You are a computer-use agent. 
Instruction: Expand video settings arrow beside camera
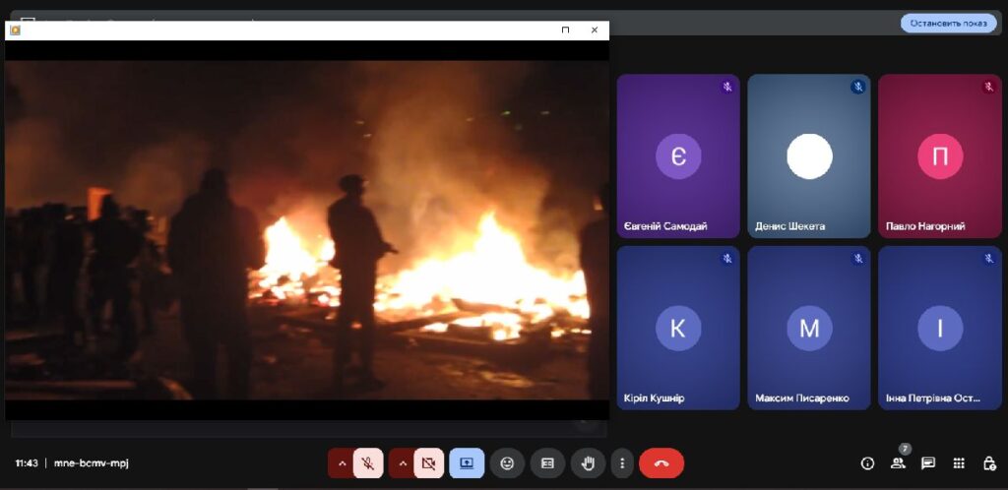click(403, 462)
